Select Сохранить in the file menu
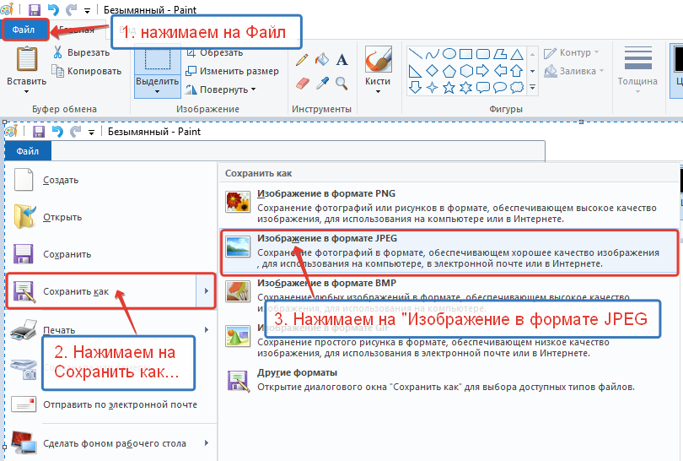Screen dimensions: 683x461 click(x=111, y=254)
